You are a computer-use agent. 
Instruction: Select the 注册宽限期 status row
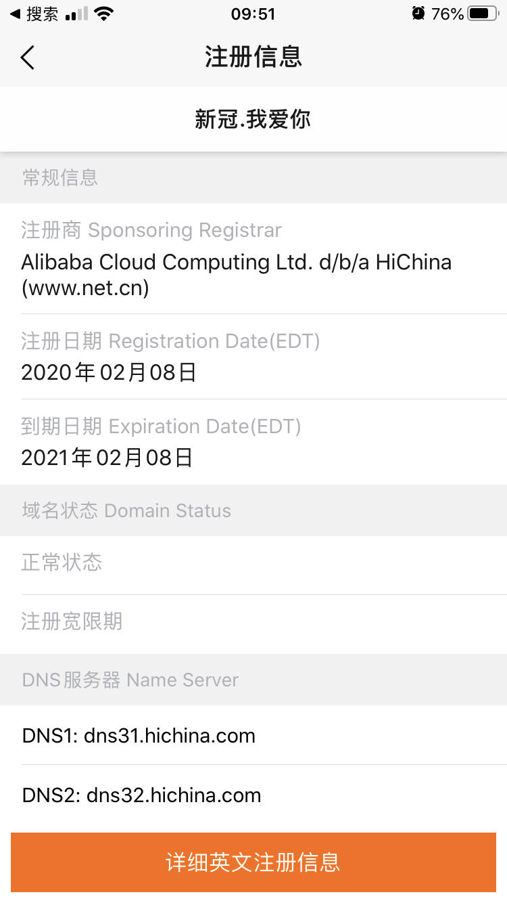72,621
